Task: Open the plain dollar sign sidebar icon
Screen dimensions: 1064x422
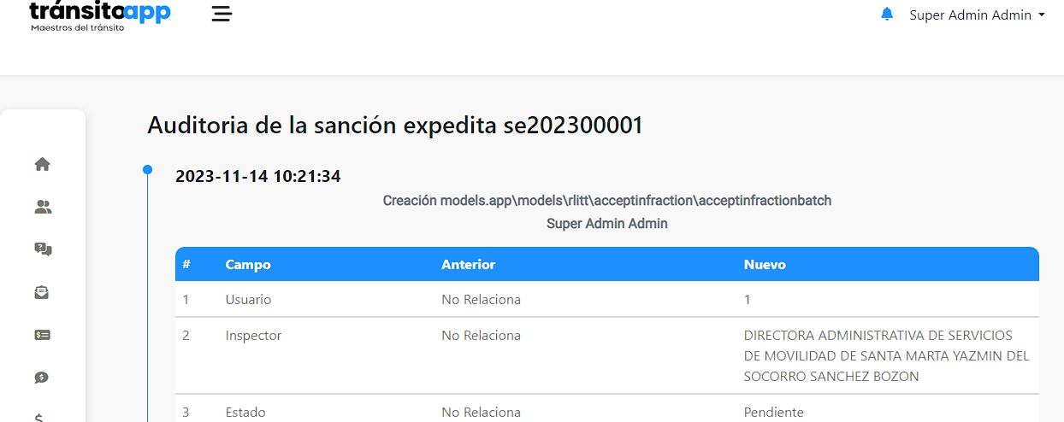Action: pyautogui.click(x=39, y=418)
